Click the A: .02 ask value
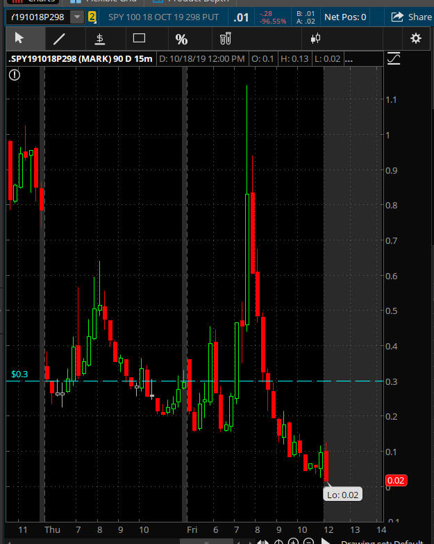This screenshot has height=544, width=434. (x=306, y=21)
